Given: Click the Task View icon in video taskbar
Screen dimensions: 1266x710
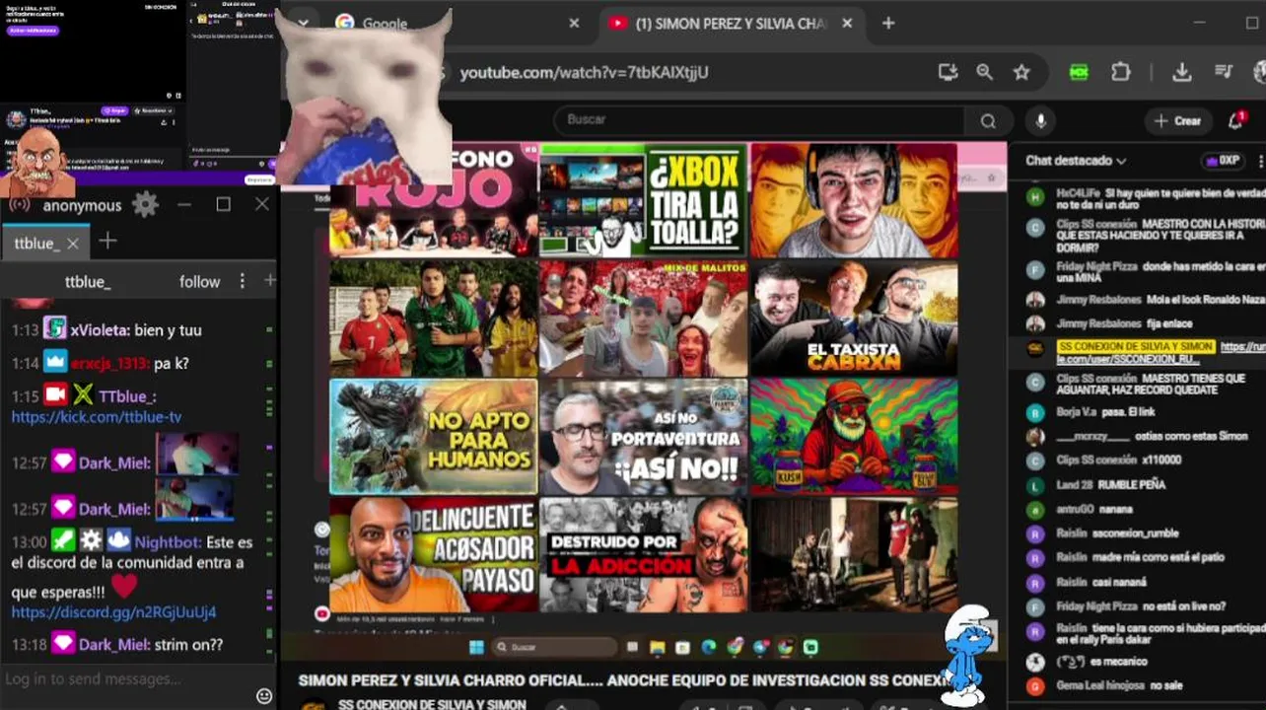Looking at the screenshot, I should [632, 647].
